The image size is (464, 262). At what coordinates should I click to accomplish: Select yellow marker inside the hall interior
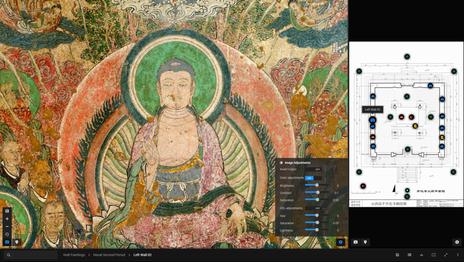tap(415, 126)
